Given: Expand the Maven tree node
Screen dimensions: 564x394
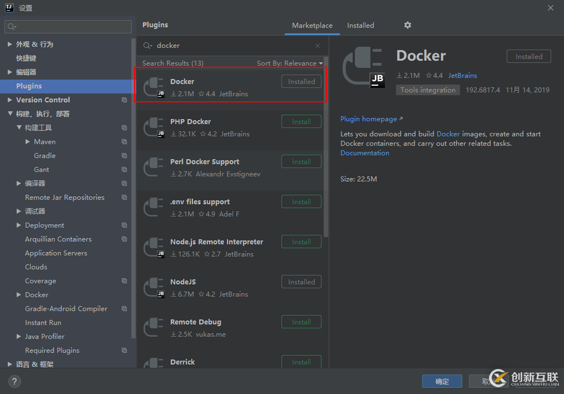Looking at the screenshot, I should [x=28, y=142].
